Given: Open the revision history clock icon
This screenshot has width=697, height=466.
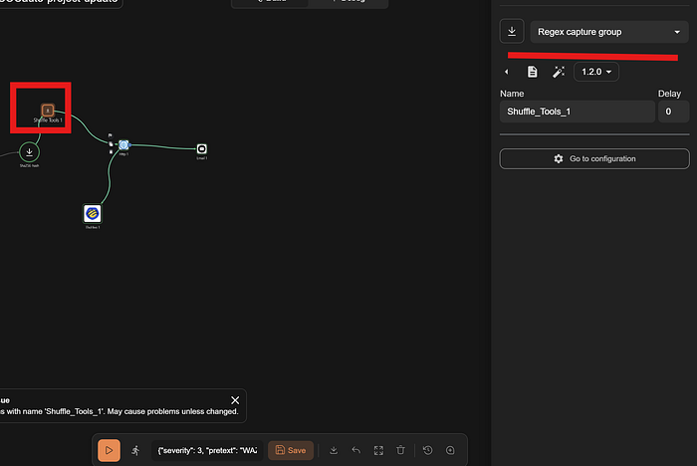Looking at the screenshot, I should click(427, 450).
